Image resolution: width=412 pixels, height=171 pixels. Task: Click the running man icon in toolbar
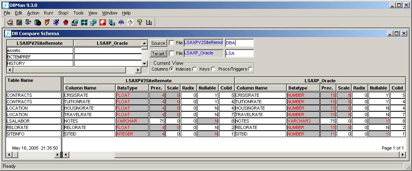[x=56, y=23]
